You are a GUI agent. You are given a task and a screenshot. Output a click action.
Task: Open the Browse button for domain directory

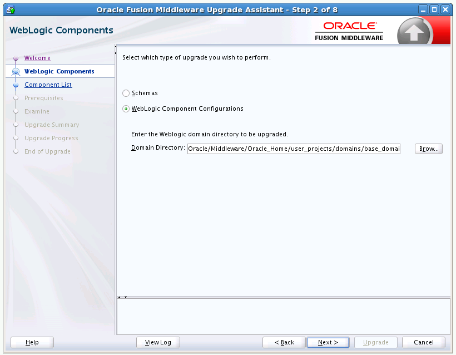coord(428,149)
